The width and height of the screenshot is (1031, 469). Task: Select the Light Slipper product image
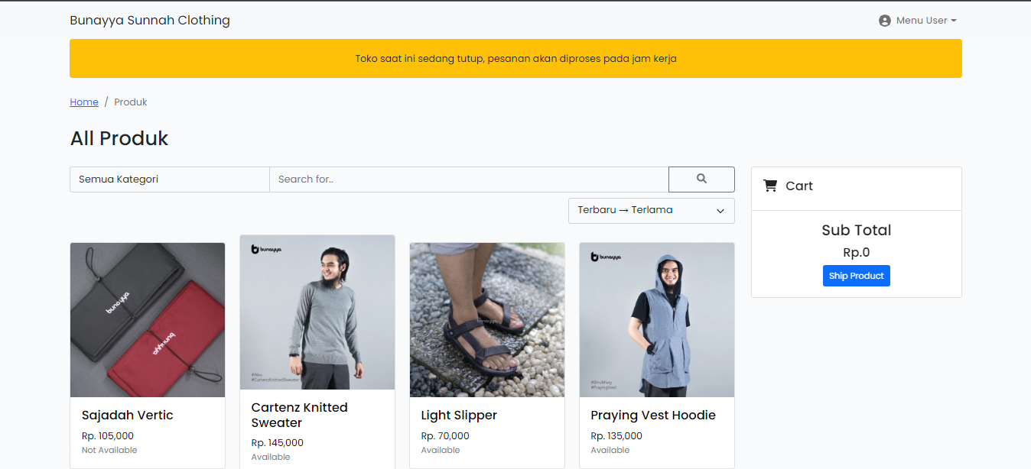tap(487, 319)
